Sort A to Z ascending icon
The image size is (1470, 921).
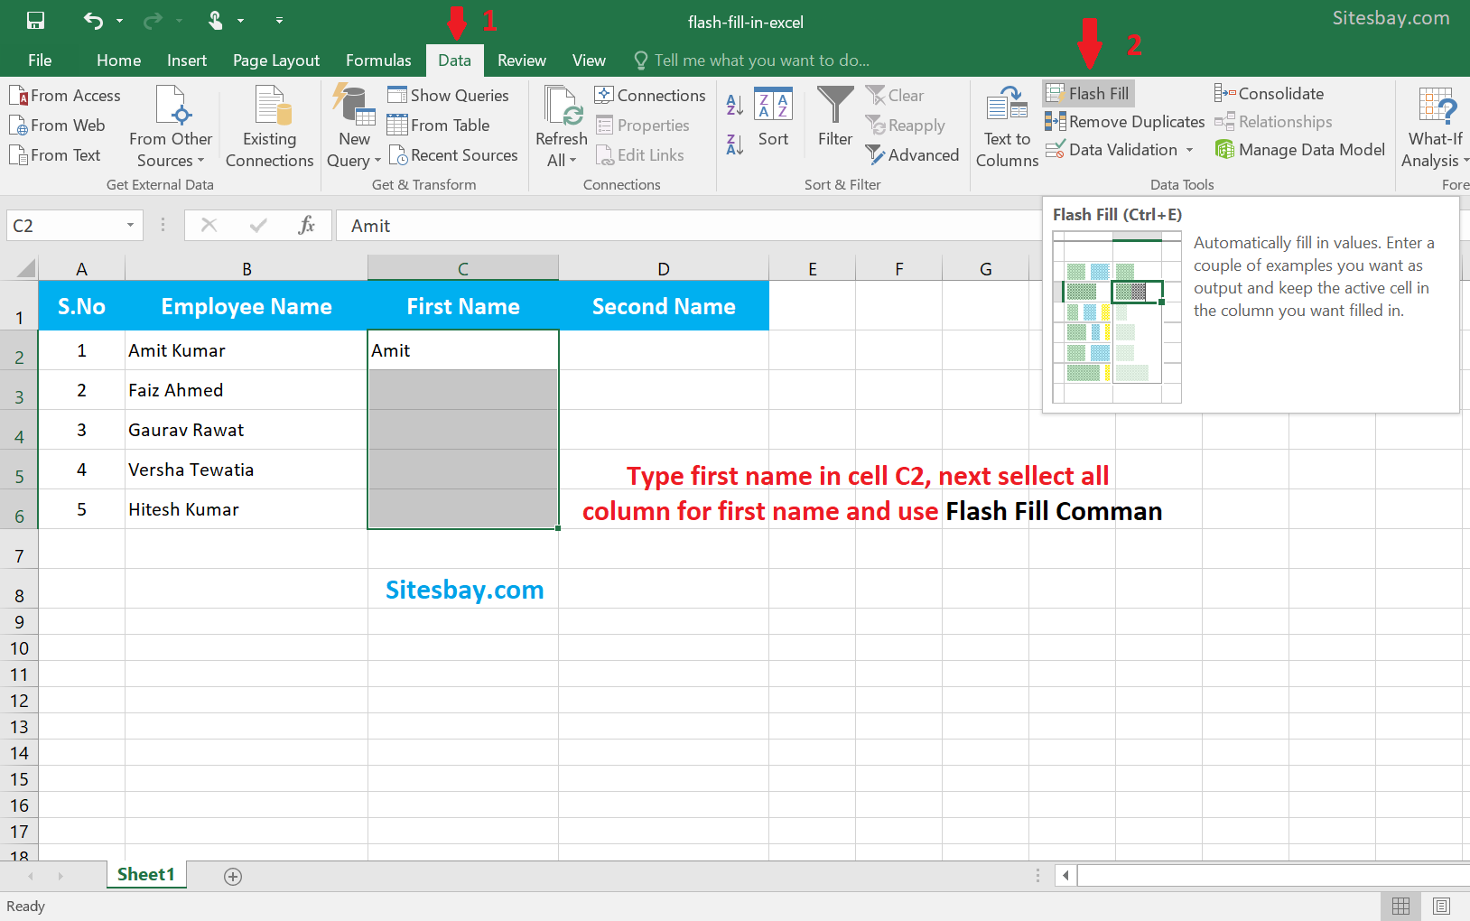pyautogui.click(x=735, y=105)
